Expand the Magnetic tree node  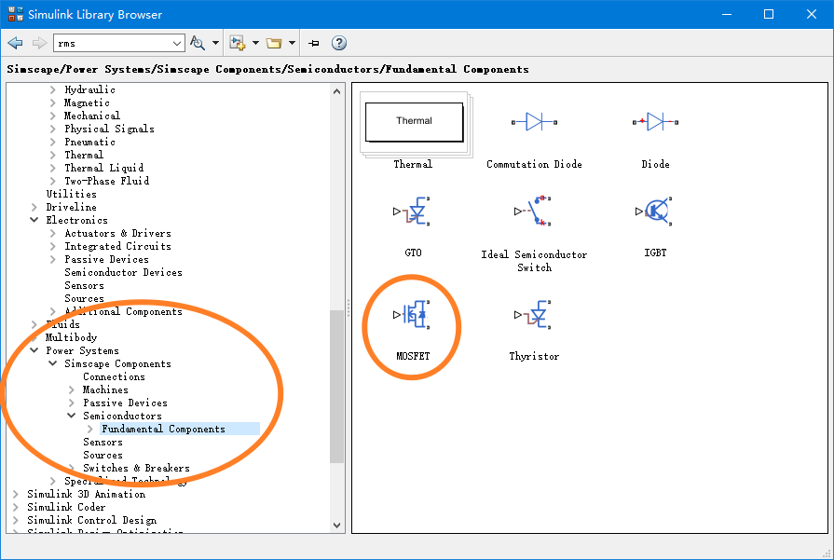(53, 102)
